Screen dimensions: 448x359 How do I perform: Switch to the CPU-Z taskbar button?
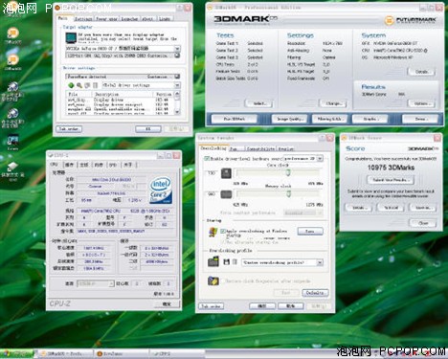pos(176,353)
